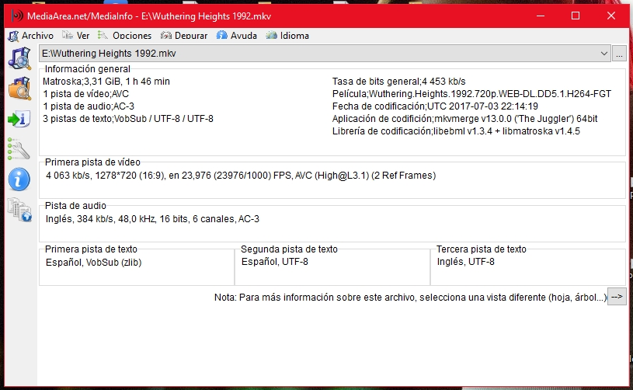Click the website documents-with-globe sidebar icon
This screenshot has height=390, width=633.
pyautogui.click(x=19, y=210)
